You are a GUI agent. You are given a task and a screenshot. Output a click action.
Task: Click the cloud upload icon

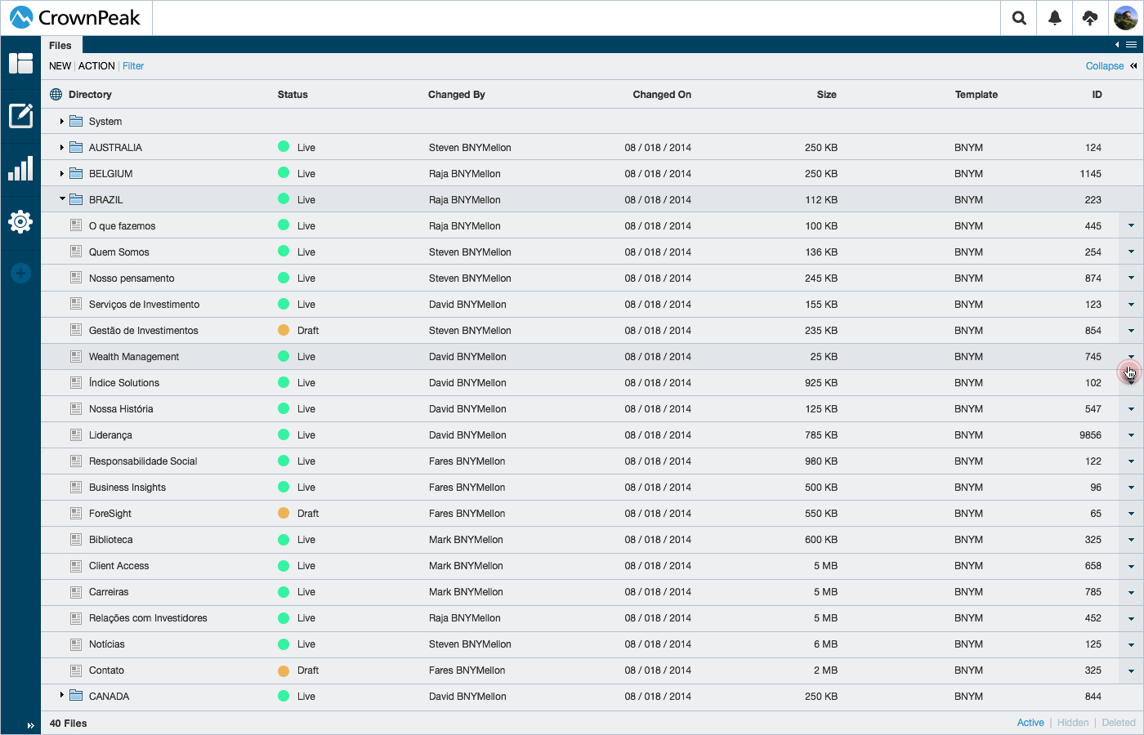[x=1090, y=18]
